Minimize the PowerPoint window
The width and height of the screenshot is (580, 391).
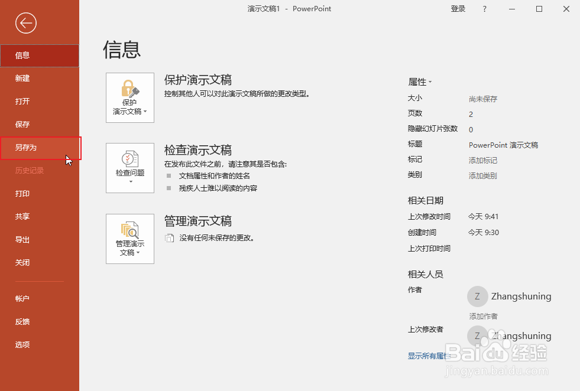[512, 9]
